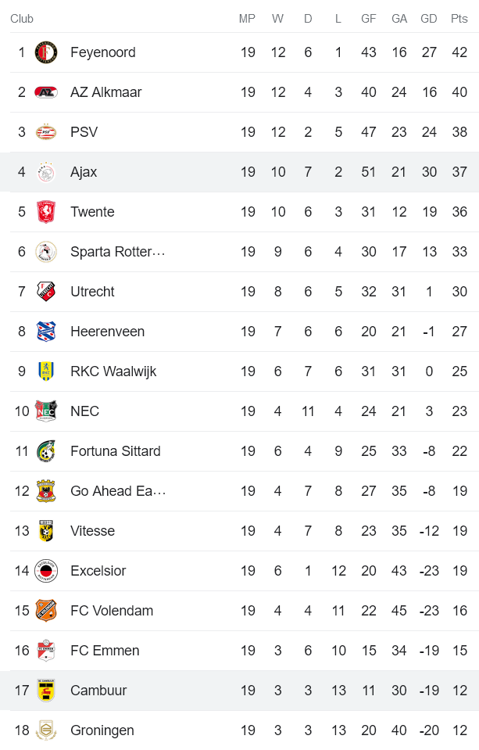
Task: Click the GD column header
Action: (429, 19)
